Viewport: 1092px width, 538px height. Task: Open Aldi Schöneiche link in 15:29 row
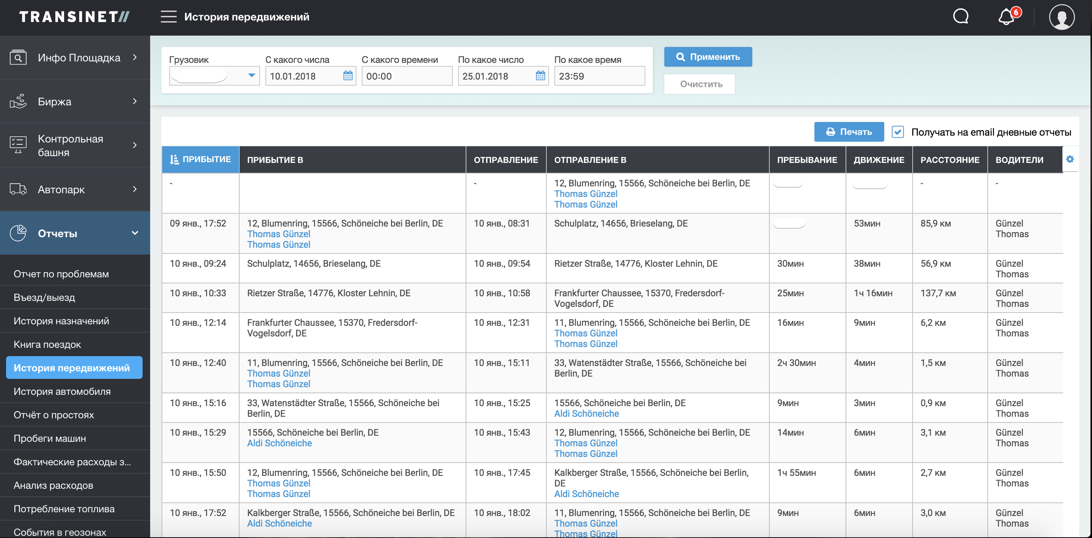tap(279, 443)
